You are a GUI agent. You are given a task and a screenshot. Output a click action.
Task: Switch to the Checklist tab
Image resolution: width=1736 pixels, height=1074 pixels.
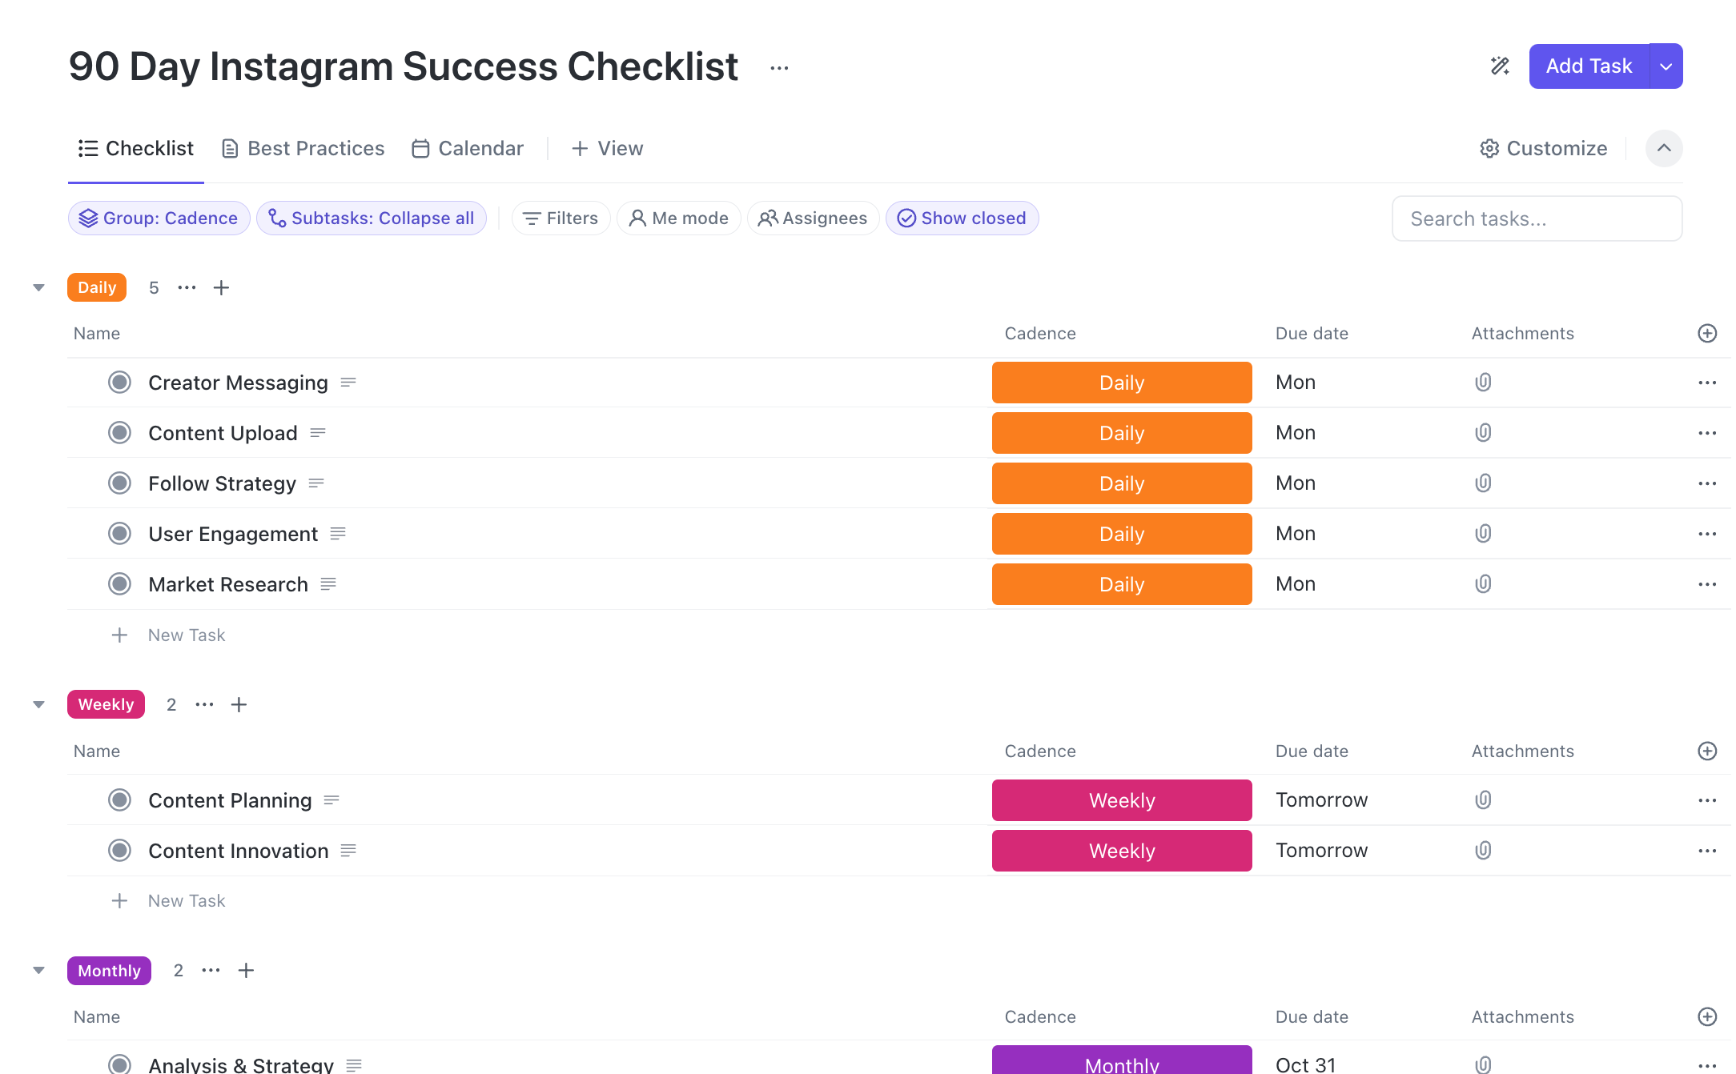pos(136,148)
